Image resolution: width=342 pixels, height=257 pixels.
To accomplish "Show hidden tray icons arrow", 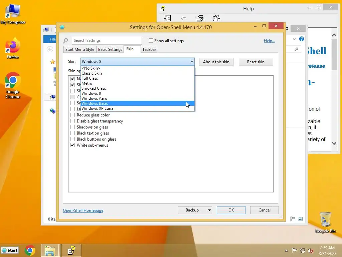I will [286, 251].
